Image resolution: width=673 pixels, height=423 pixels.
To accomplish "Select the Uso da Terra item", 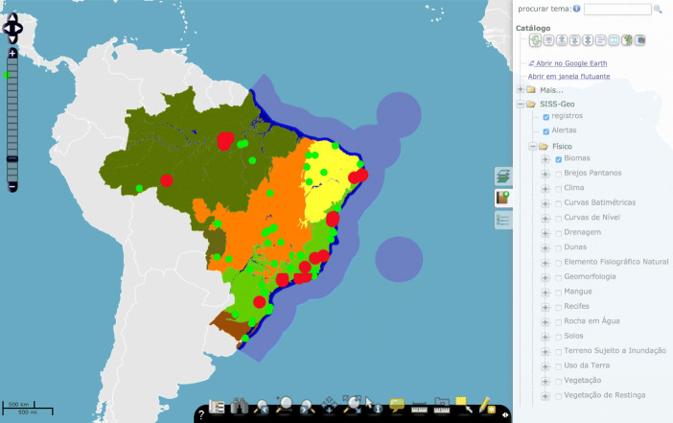I will tap(587, 365).
